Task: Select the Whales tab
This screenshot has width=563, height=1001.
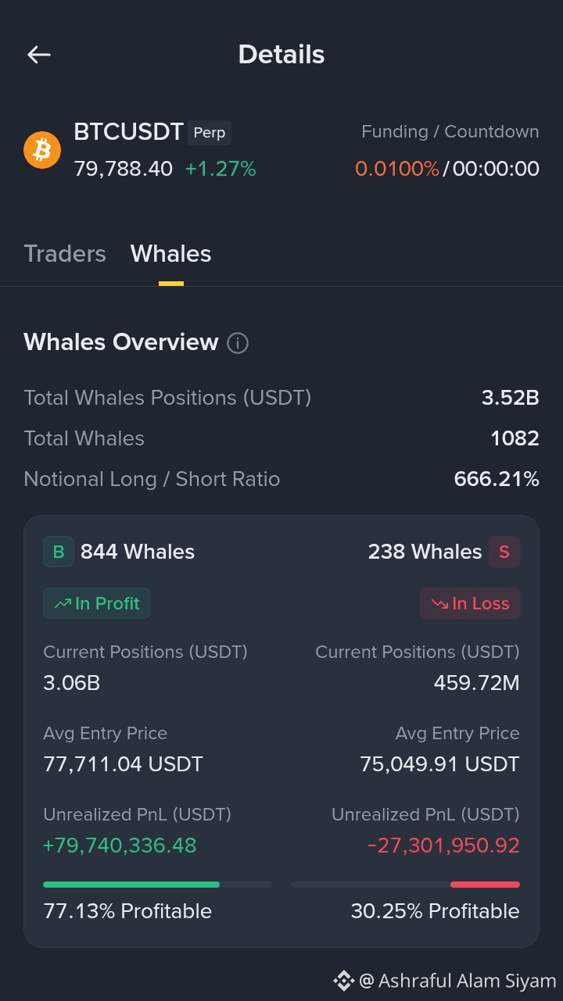Action: pos(170,254)
